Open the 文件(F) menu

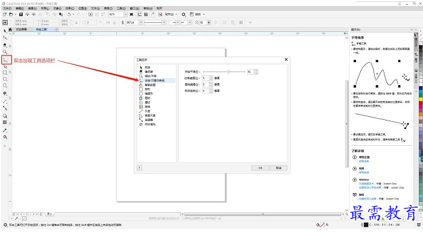point(7,8)
